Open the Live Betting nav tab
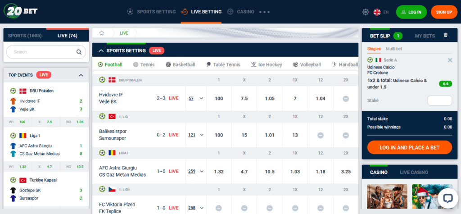This screenshot has height=214, width=461. [x=201, y=12]
